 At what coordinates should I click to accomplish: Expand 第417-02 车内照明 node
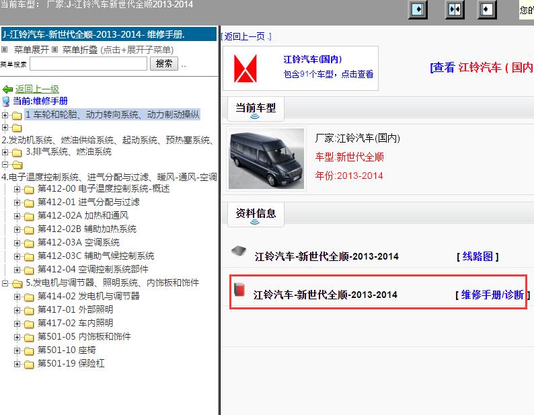[17, 324]
